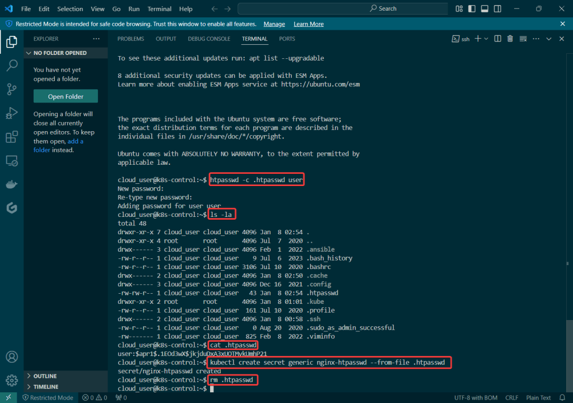The image size is (573, 403).
Task: Toggle the secondary side bar
Action: (x=497, y=9)
